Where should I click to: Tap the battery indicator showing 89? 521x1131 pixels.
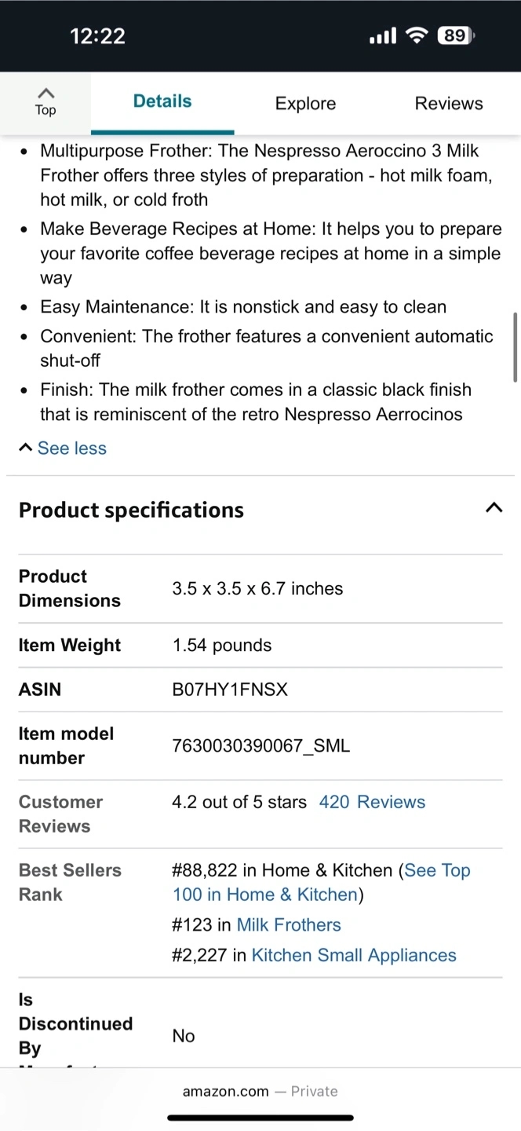coord(457,35)
